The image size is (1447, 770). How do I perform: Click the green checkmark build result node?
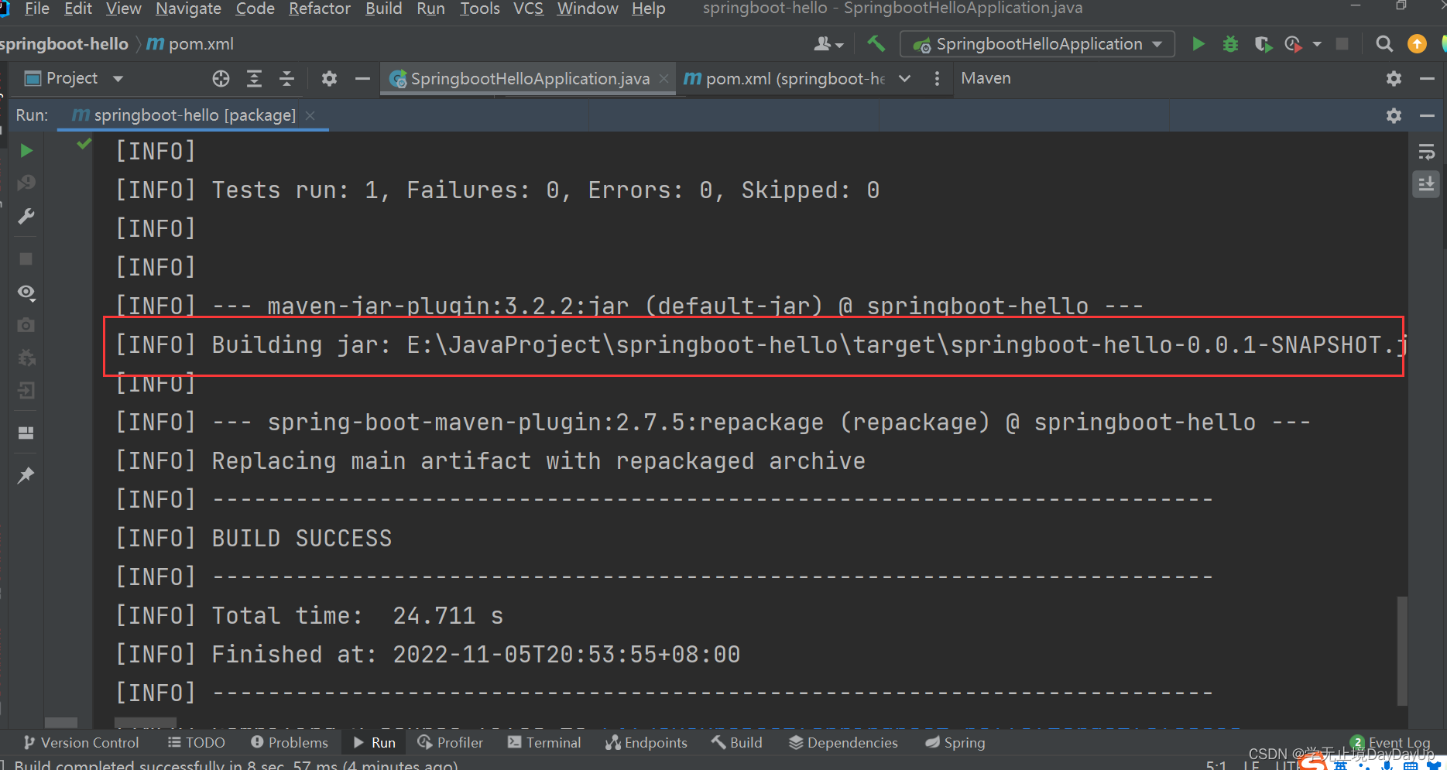[84, 144]
